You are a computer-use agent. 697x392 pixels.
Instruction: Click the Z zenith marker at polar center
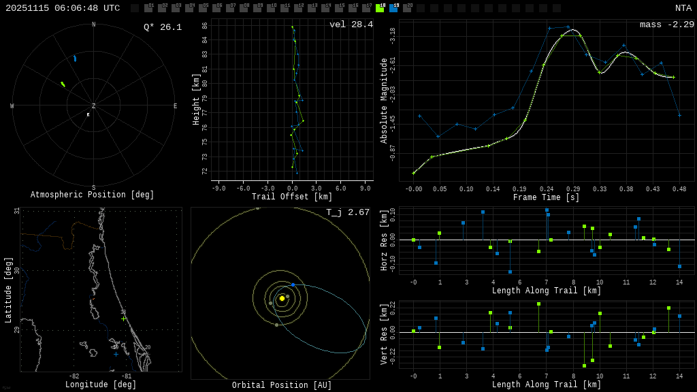coord(94,106)
